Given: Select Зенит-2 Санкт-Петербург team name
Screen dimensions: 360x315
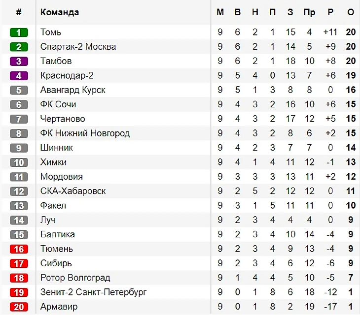Looking at the screenshot, I should point(93,292).
